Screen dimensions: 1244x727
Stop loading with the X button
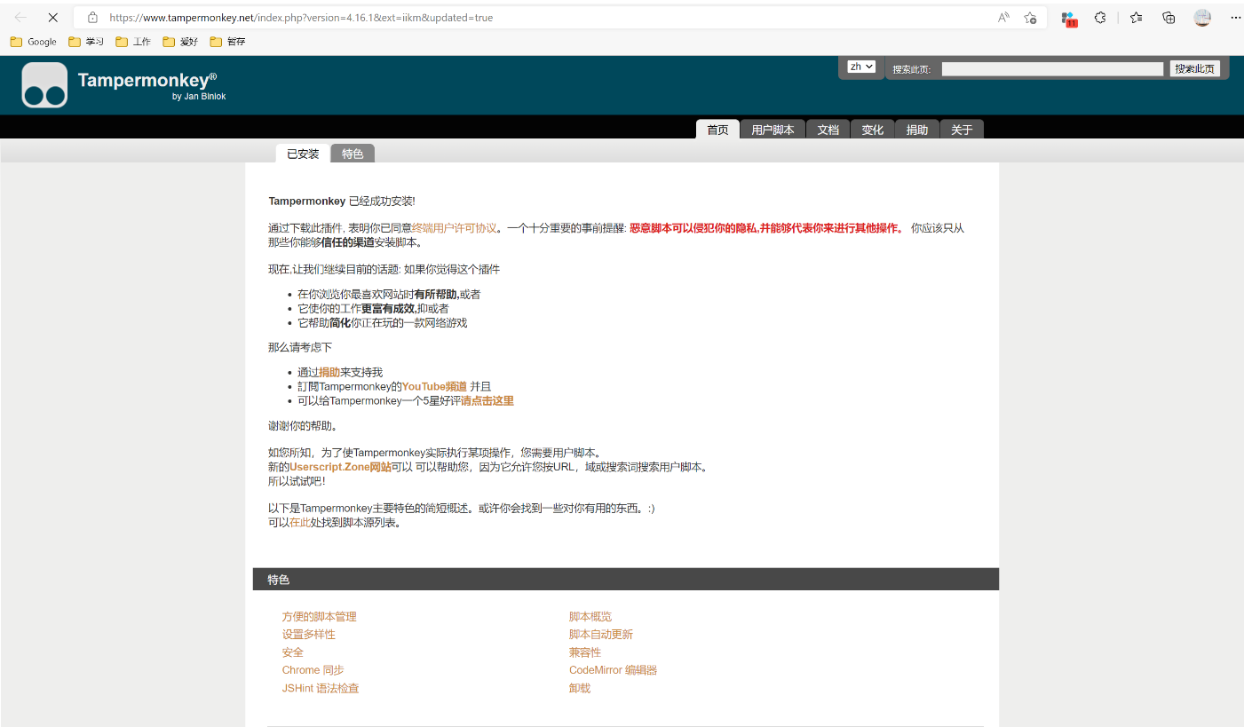[x=53, y=17]
